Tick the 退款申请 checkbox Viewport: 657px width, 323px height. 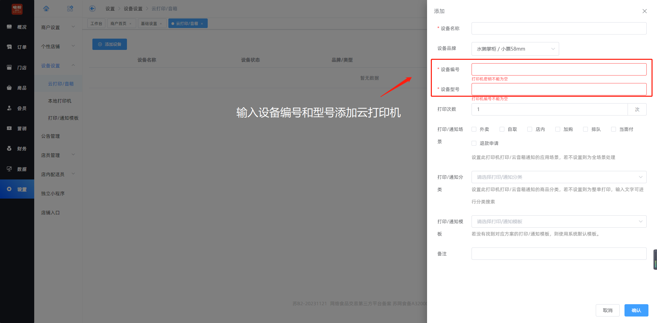point(474,143)
